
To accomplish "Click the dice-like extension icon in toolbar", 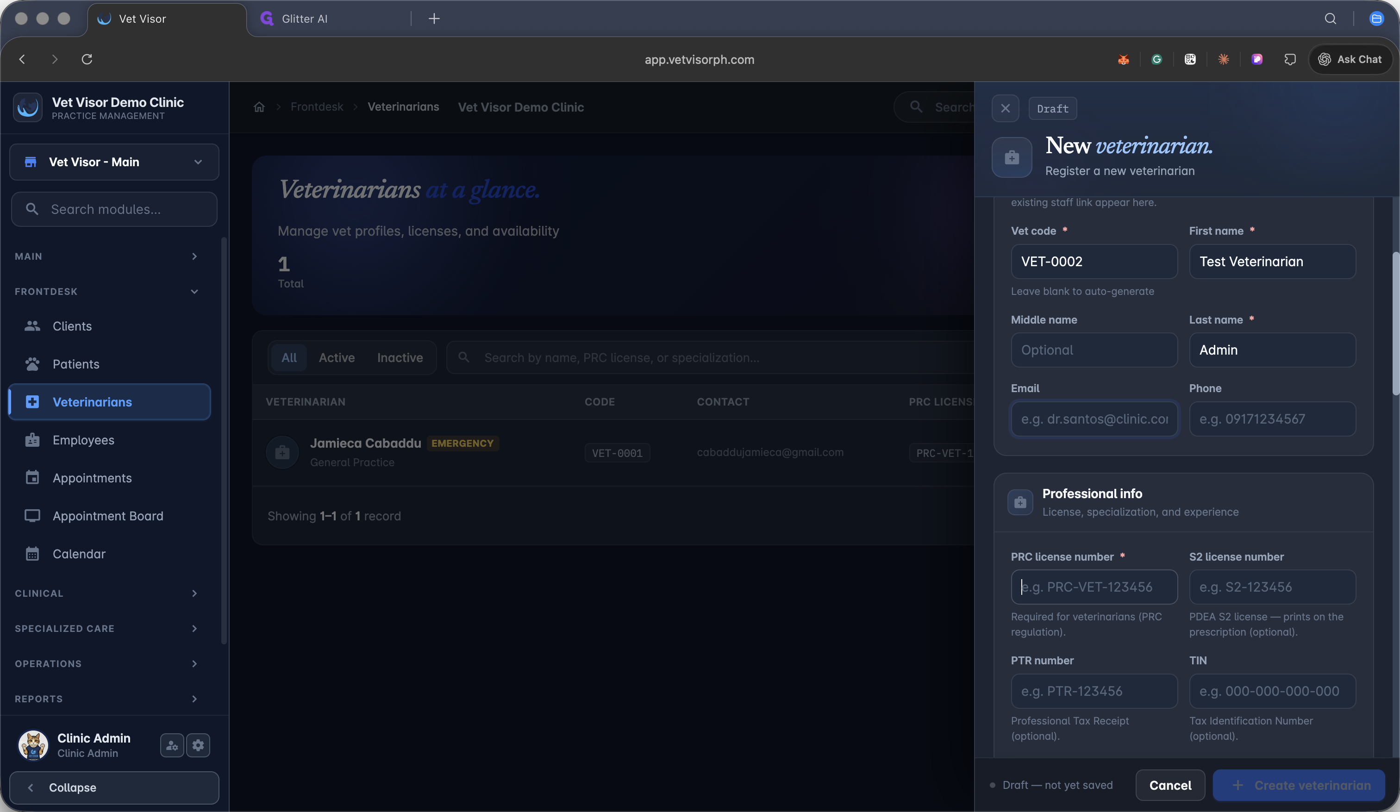I will click(1190, 59).
